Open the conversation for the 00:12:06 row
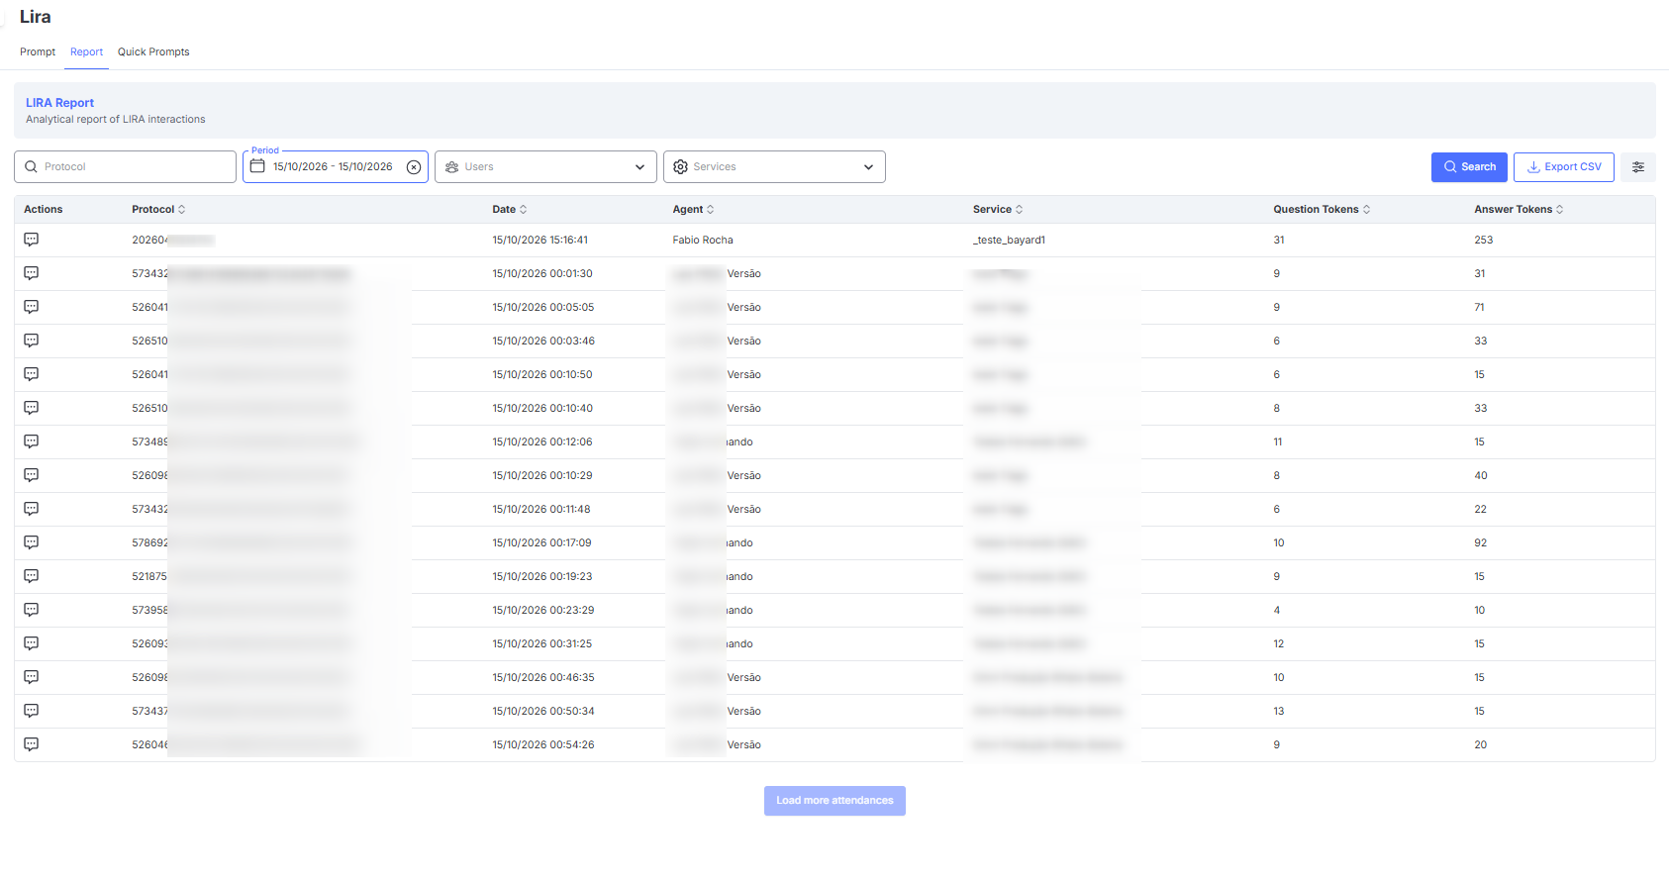 click(32, 441)
